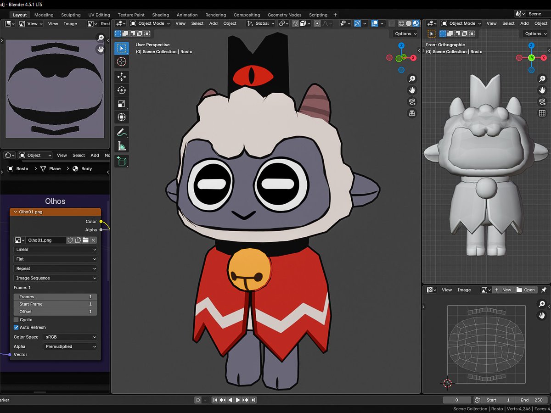Toggle overlays in main viewport header
Image resolution: width=551 pixels, height=413 pixels.
[374, 23]
